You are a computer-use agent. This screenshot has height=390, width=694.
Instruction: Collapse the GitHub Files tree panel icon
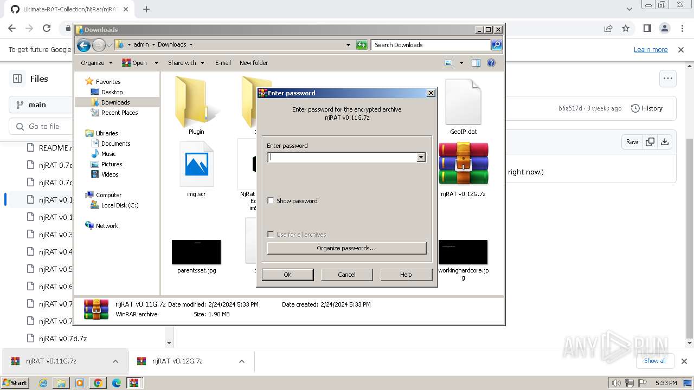pyautogui.click(x=17, y=79)
